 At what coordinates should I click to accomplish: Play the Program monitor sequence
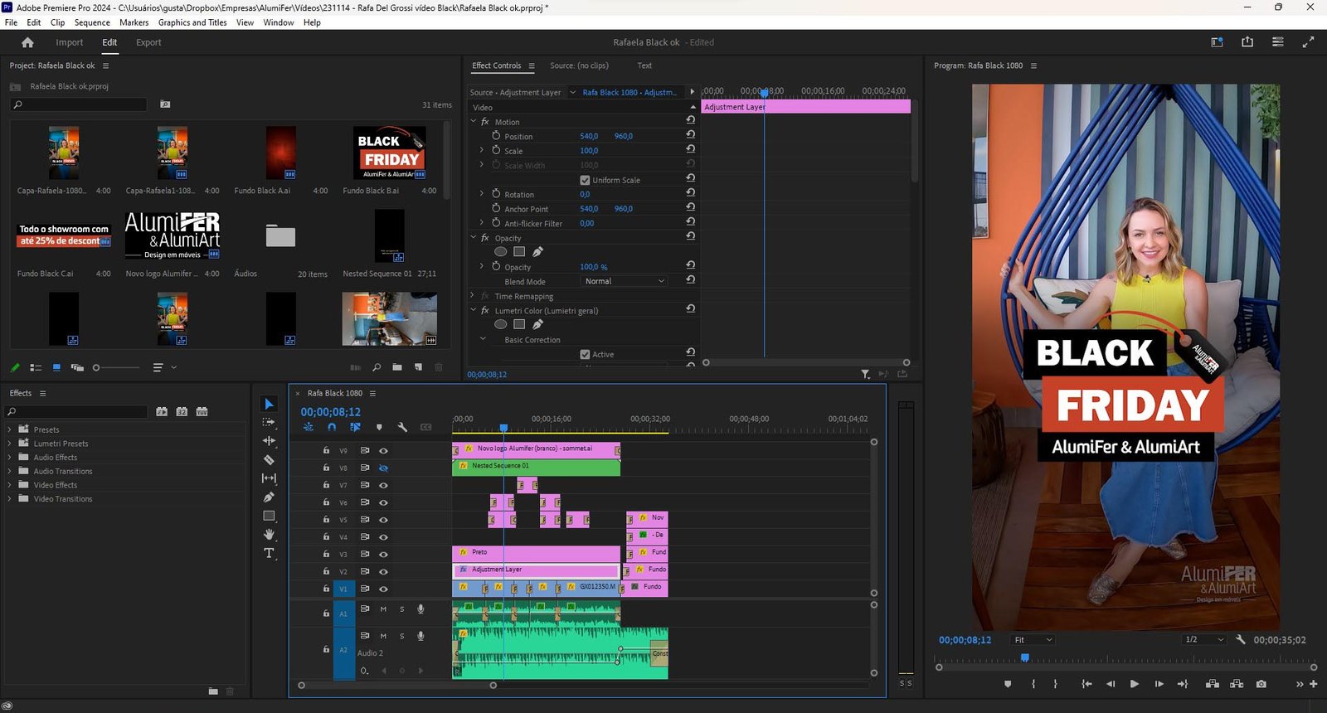point(1134,684)
